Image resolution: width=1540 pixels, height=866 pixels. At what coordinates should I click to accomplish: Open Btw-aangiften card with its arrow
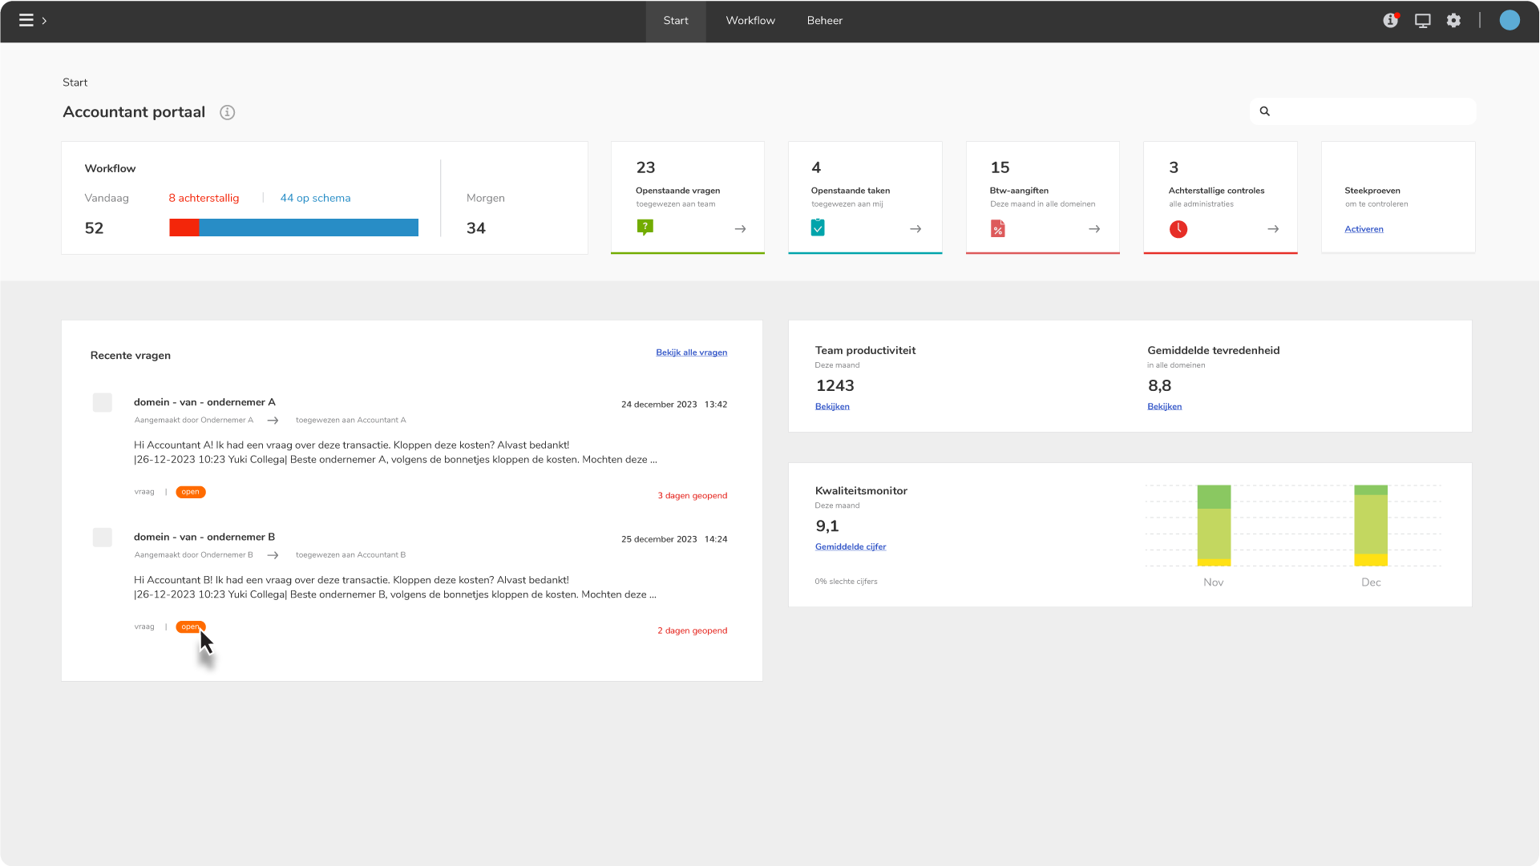coord(1094,229)
